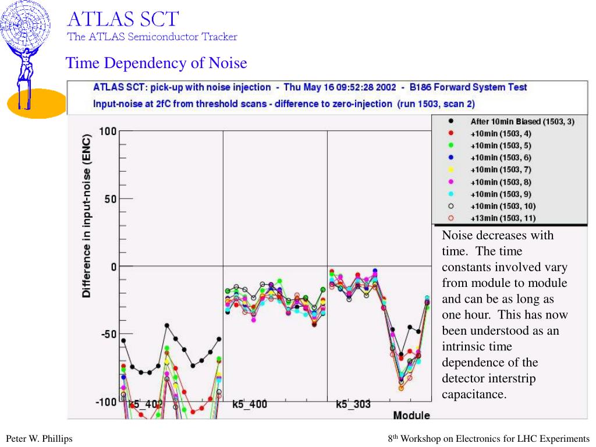Click the y-axis tick value 100
Image resolution: width=596 pixels, height=447 pixels.
[x=108, y=132]
